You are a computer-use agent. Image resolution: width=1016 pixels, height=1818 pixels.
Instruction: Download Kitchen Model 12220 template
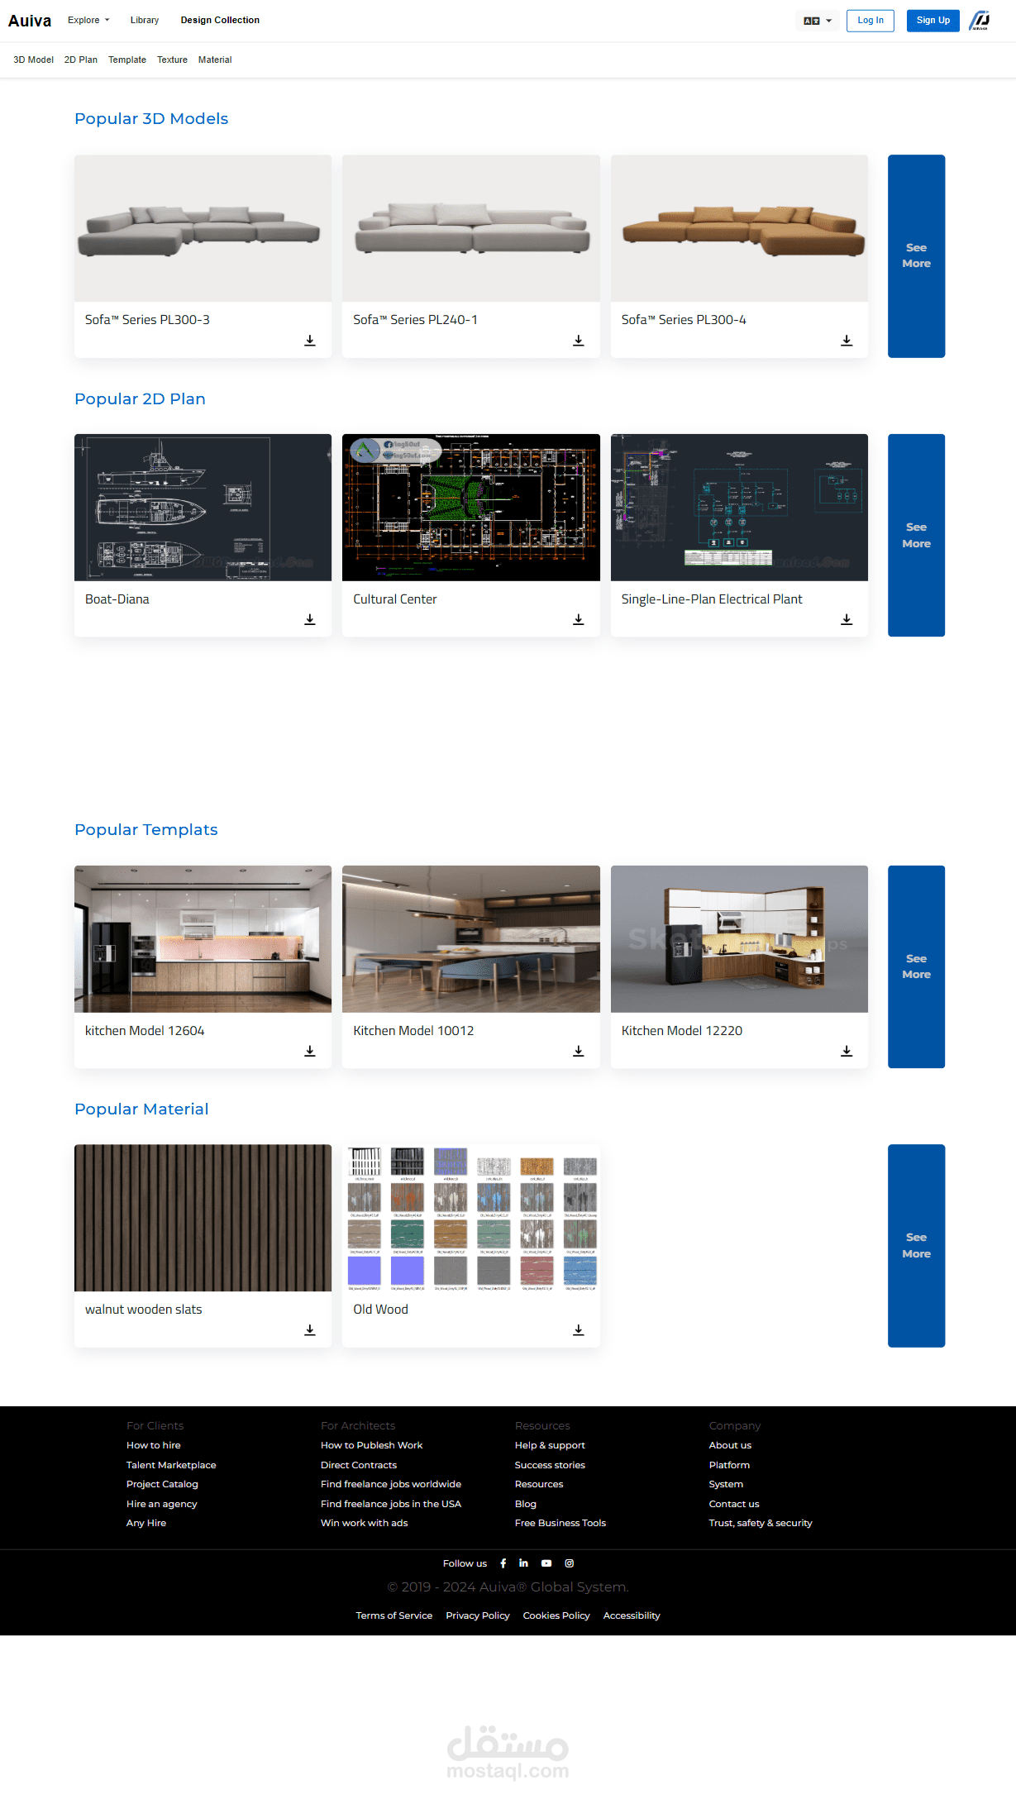(x=847, y=1051)
